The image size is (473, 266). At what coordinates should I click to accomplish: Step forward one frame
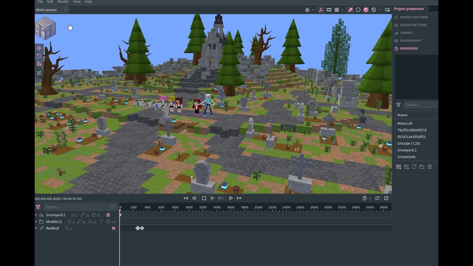(221, 198)
